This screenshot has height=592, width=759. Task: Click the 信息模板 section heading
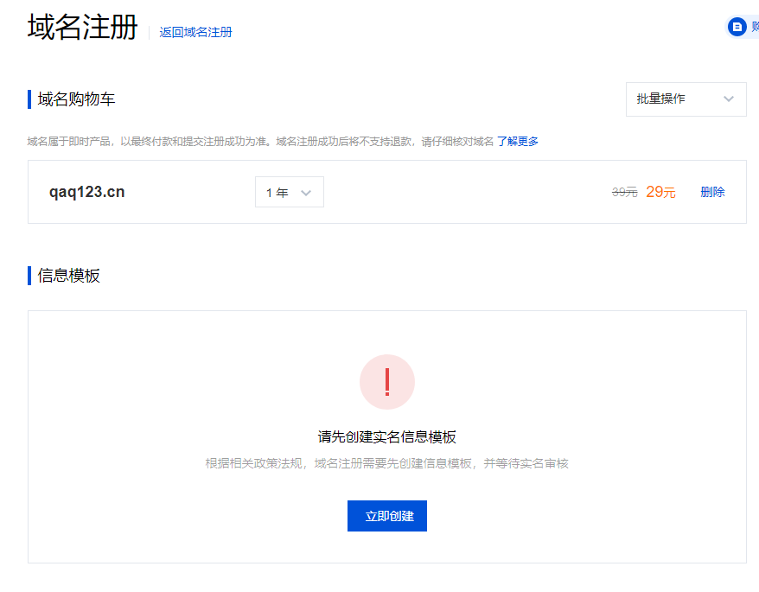point(69,276)
